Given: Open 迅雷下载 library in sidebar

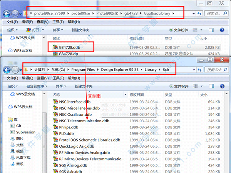Looking at the screenshot, I should tap(23, 158).
